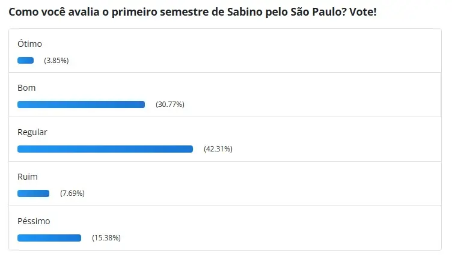Click the 15.38% percentage text
The image size is (452, 262).
pyautogui.click(x=106, y=238)
